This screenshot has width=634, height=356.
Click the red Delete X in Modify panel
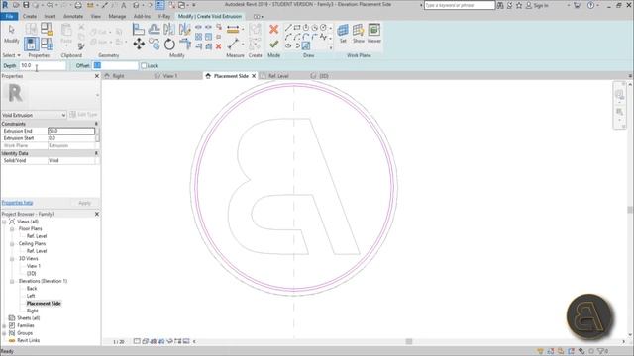[x=218, y=46]
